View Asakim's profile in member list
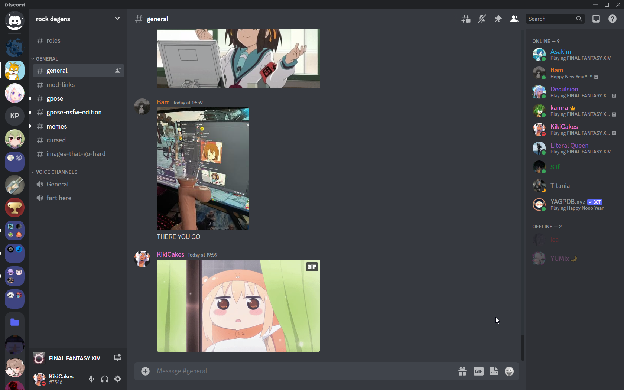 [x=574, y=55]
